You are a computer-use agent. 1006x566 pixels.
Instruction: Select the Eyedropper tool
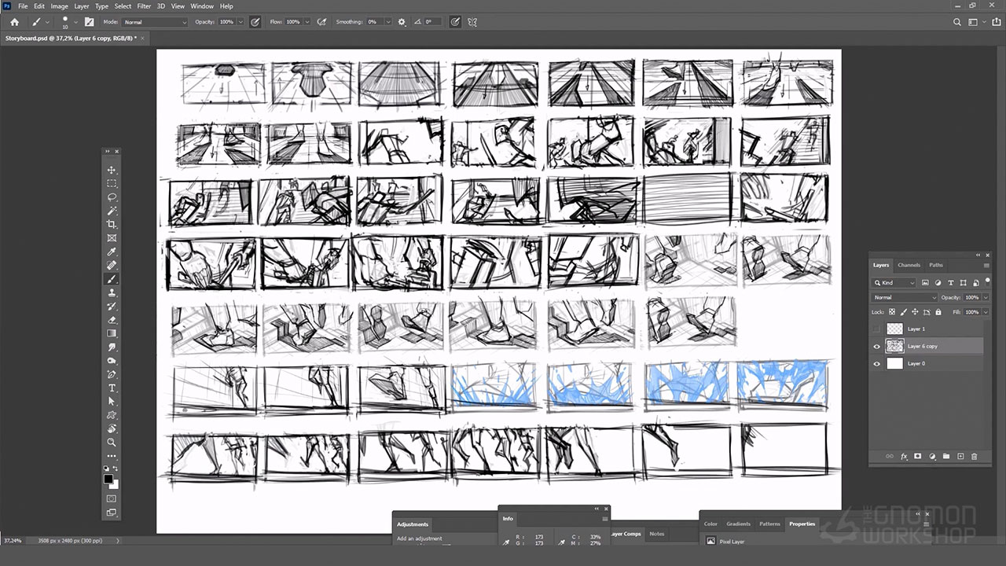112,252
